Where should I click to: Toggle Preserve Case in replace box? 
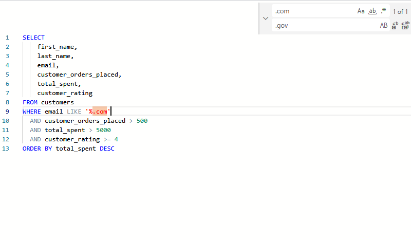coord(384,26)
